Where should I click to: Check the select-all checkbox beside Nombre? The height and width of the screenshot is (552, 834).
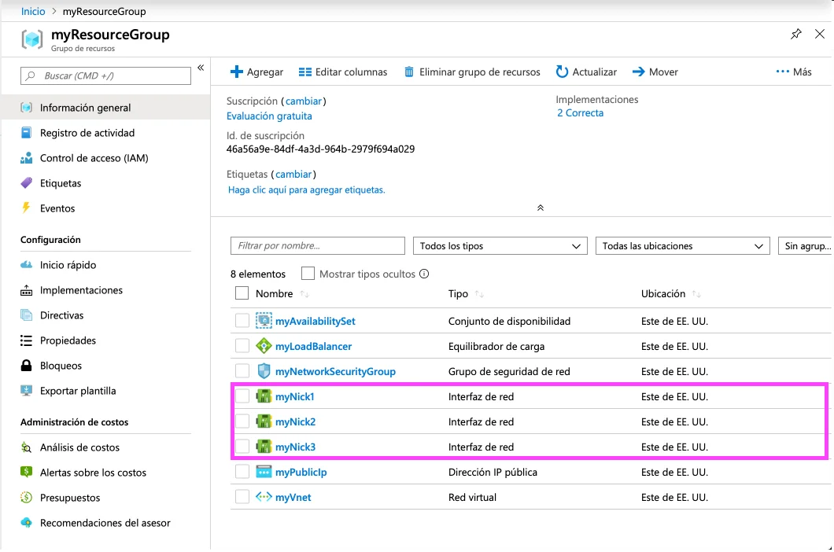pyautogui.click(x=242, y=293)
